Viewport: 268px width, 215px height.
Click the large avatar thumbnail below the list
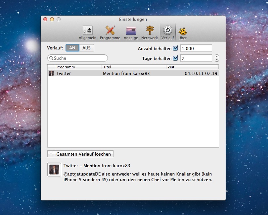coord(54,170)
